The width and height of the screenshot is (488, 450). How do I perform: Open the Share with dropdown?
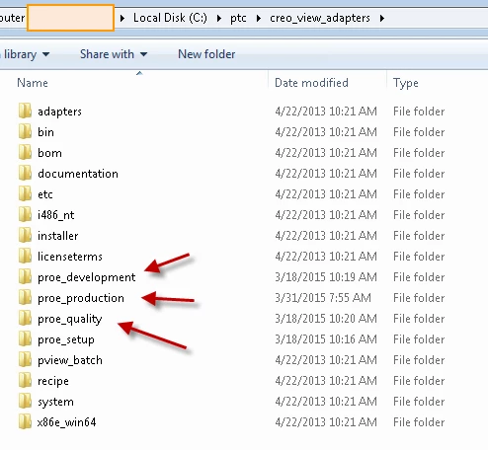click(114, 54)
